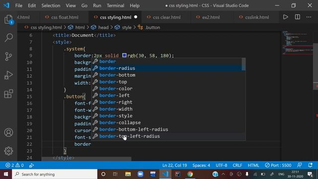Open the Edit menu
This screenshot has height=179, width=318.
[32, 5]
